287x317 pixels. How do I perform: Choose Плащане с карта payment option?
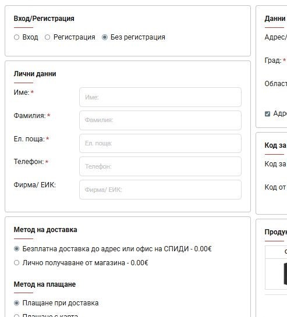pos(17,316)
